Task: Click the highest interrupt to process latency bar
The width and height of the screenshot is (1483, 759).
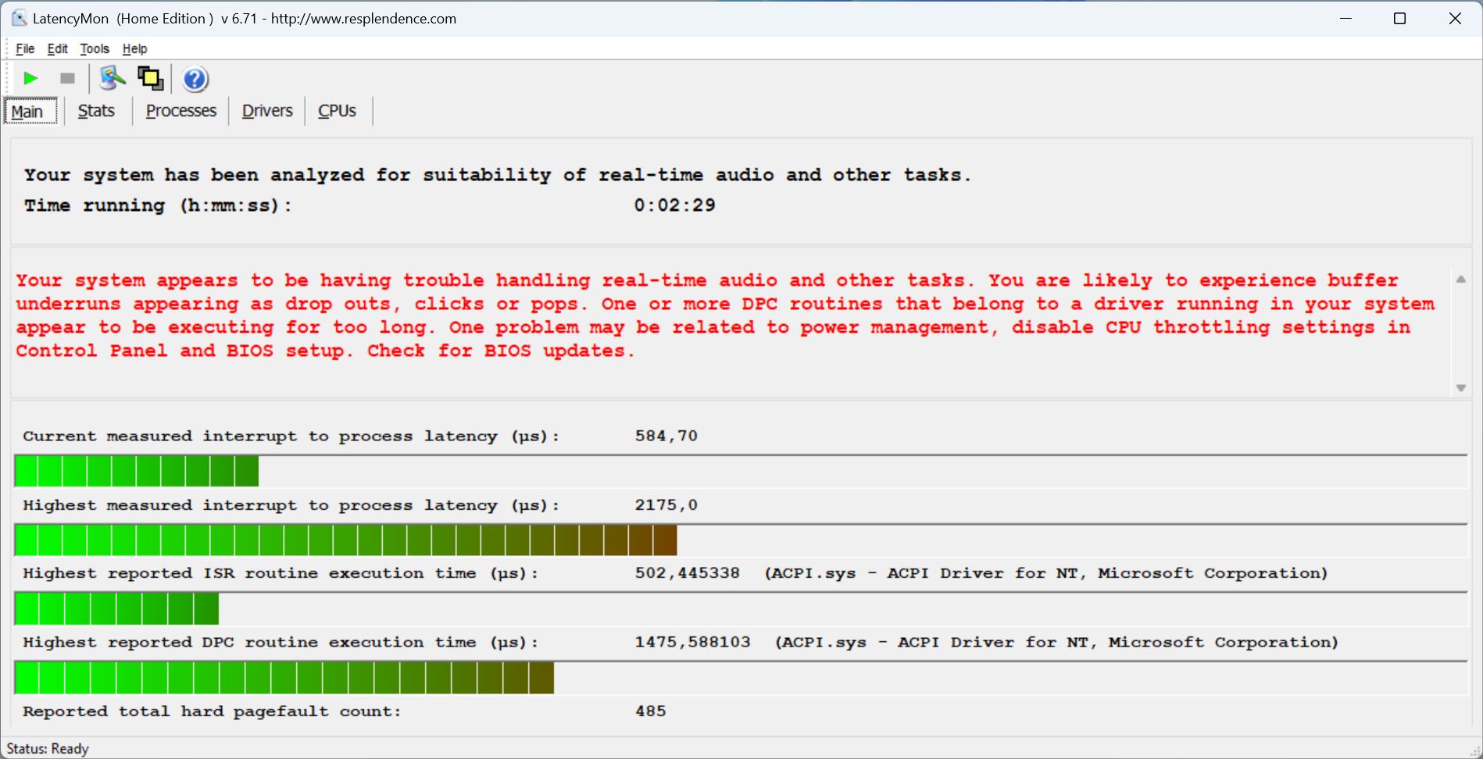Action: tap(741, 540)
